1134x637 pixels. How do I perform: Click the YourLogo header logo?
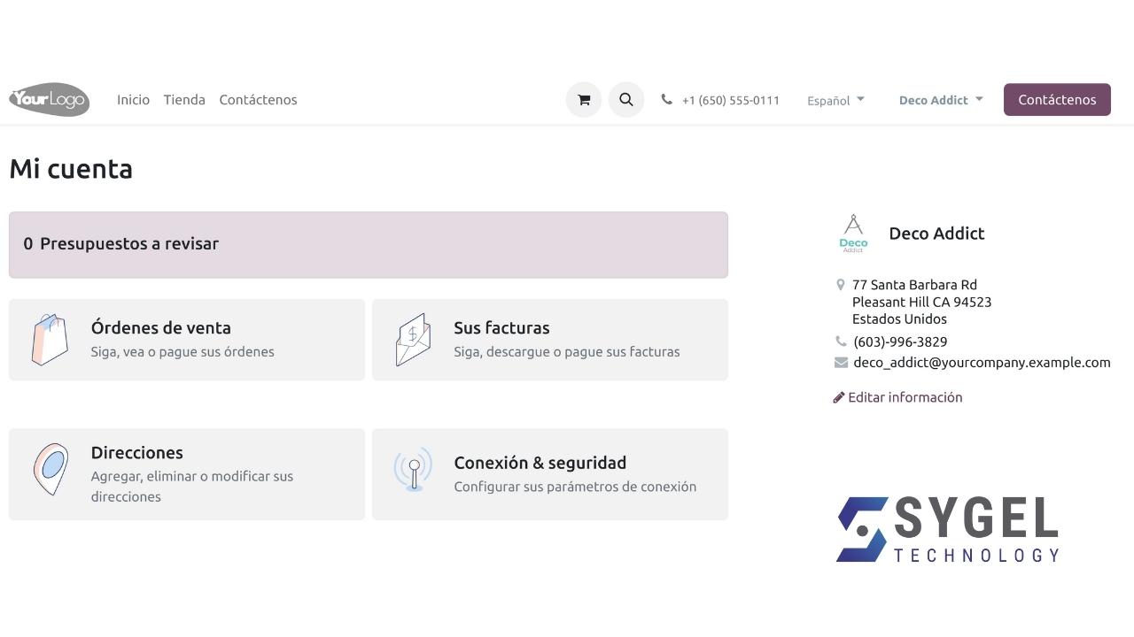click(x=50, y=100)
